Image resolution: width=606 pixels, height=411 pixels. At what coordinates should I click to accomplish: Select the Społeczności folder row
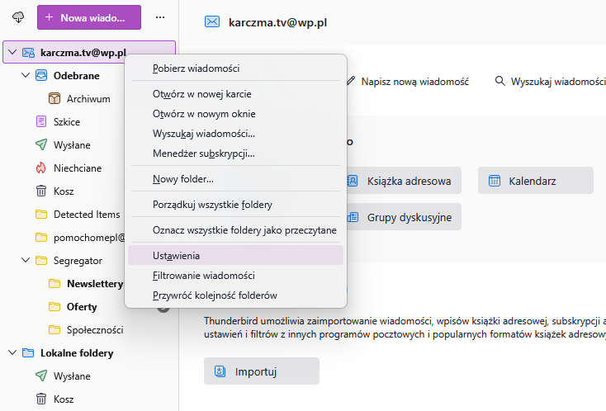(89, 330)
